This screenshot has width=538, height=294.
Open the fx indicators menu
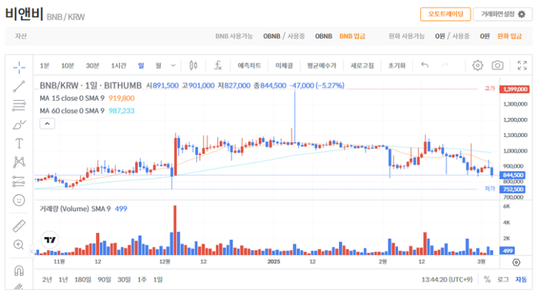(218, 65)
